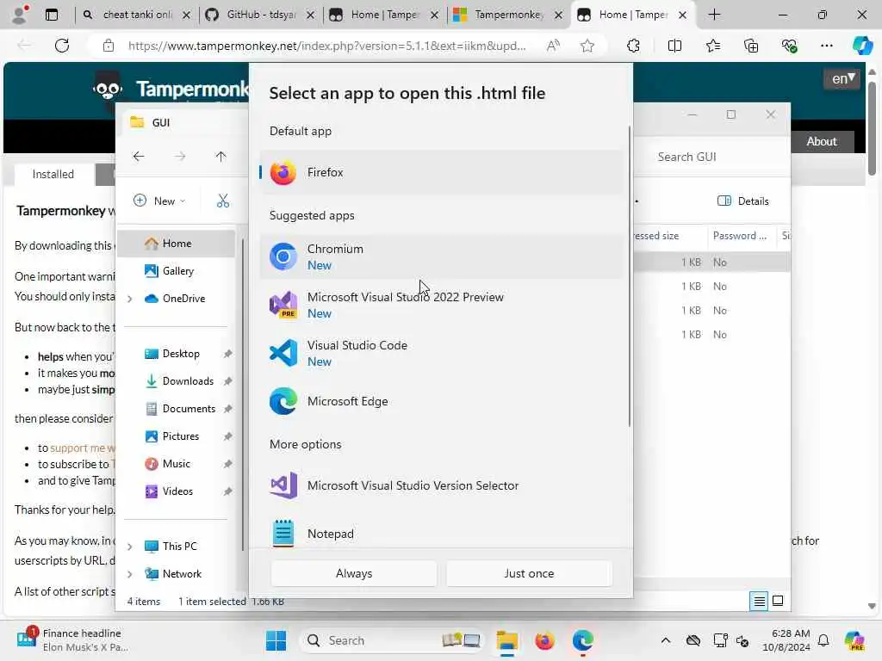Expand the OneDrive tree node
The width and height of the screenshot is (882, 661).
pos(130,299)
